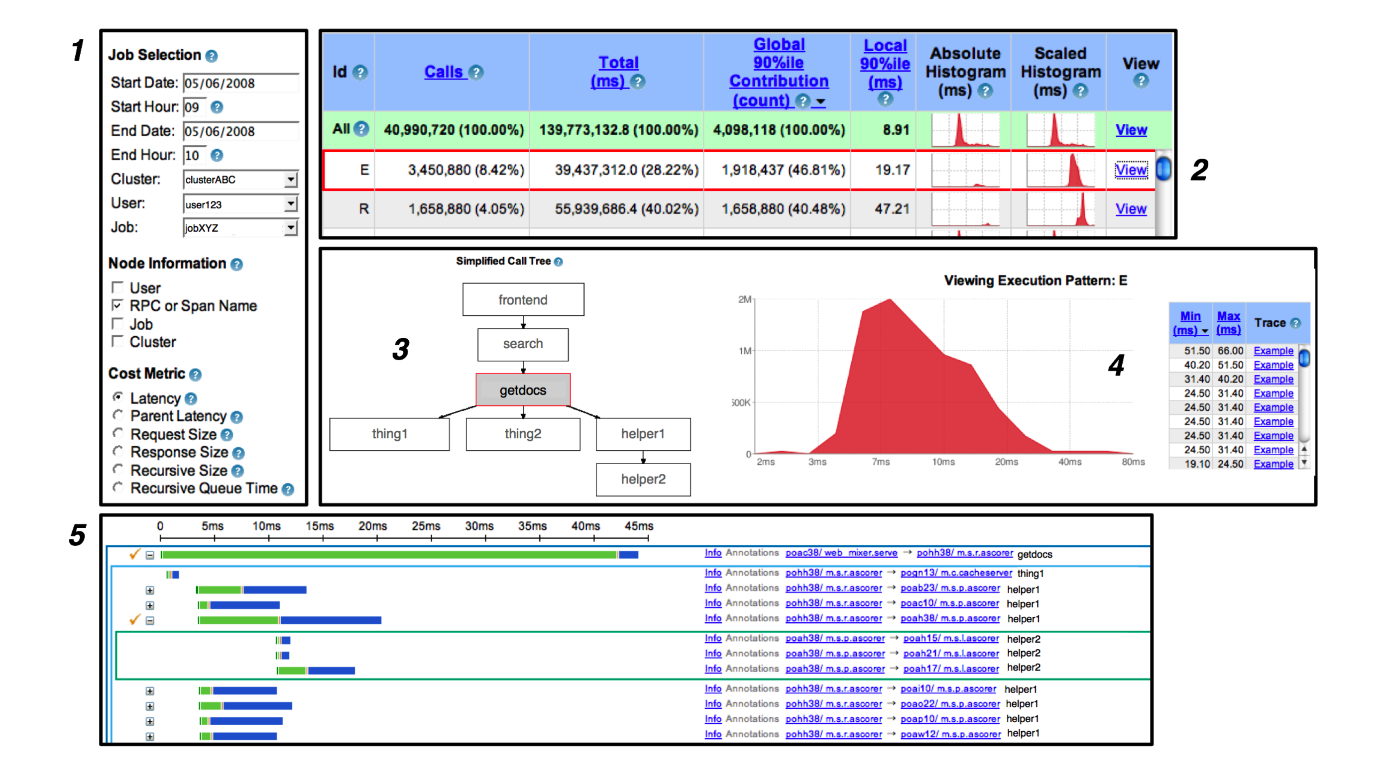Open Node Information help icon
This screenshot has width=1385, height=775.
click(x=236, y=265)
